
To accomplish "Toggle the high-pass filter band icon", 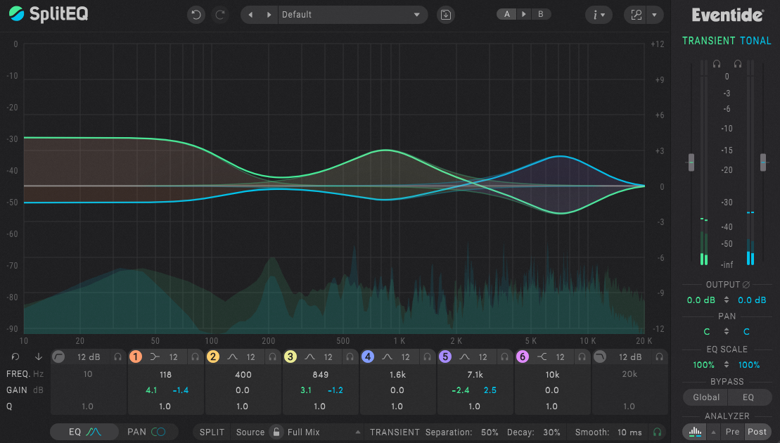I will (58, 357).
